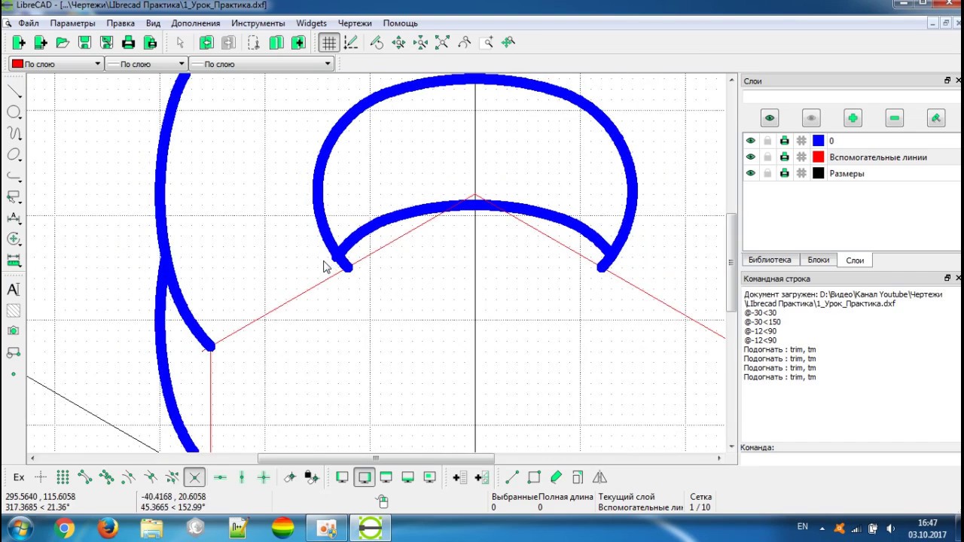Click red swatch of 'Вспомогательные линии' layer

[819, 157]
